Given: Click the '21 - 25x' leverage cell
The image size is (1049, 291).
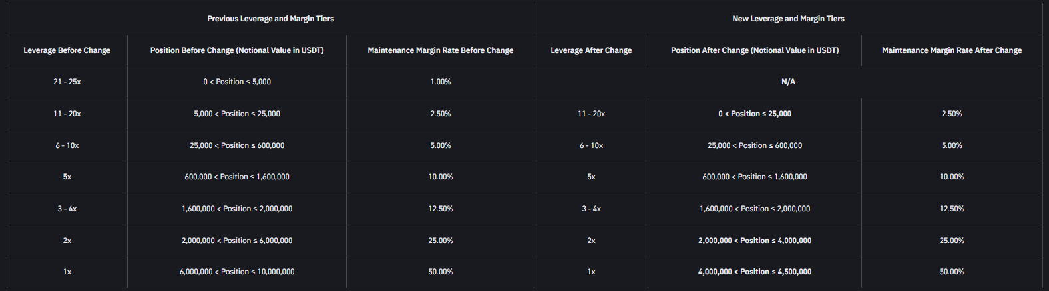Looking at the screenshot, I should [67, 82].
